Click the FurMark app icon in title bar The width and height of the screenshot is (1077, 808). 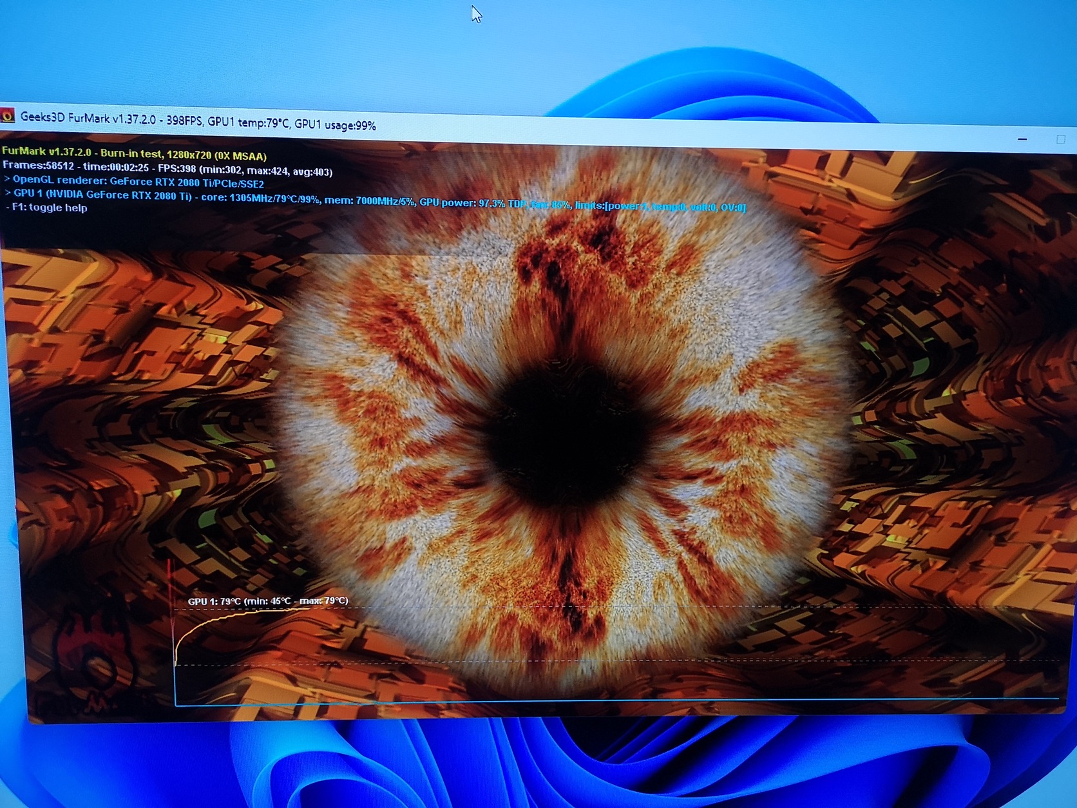click(7, 115)
